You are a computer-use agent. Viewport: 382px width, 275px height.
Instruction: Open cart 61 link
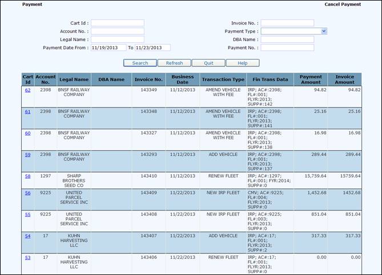tap(27, 111)
